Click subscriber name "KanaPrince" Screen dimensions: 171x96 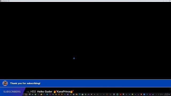tap(64, 92)
